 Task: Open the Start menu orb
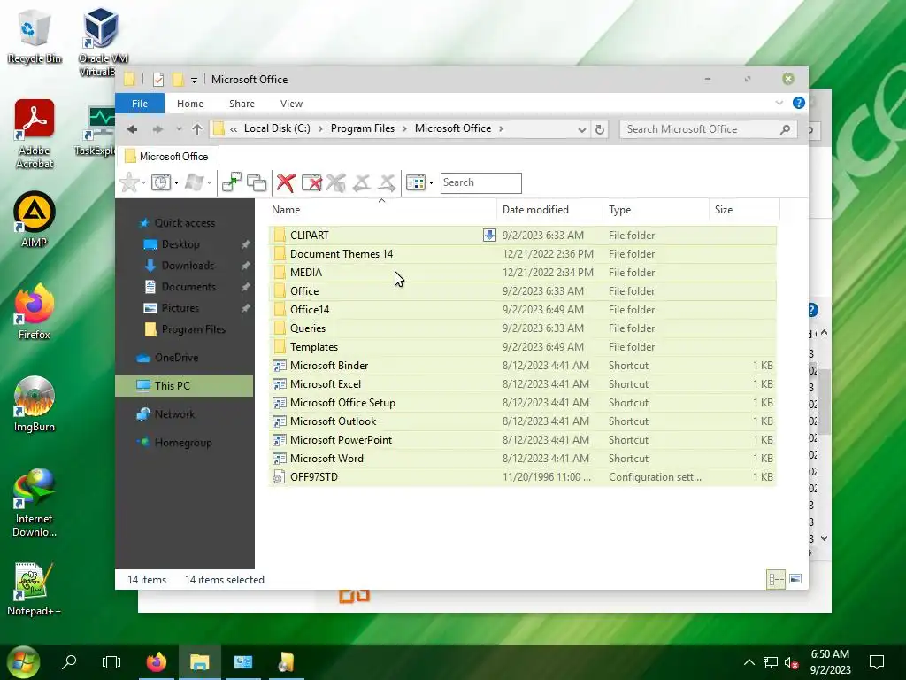pos(22,662)
